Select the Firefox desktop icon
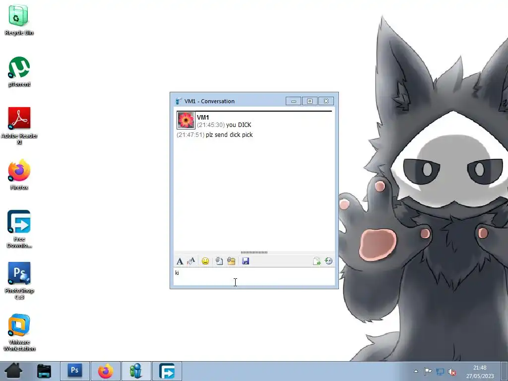Screen dimensions: 508x381 click(19, 175)
